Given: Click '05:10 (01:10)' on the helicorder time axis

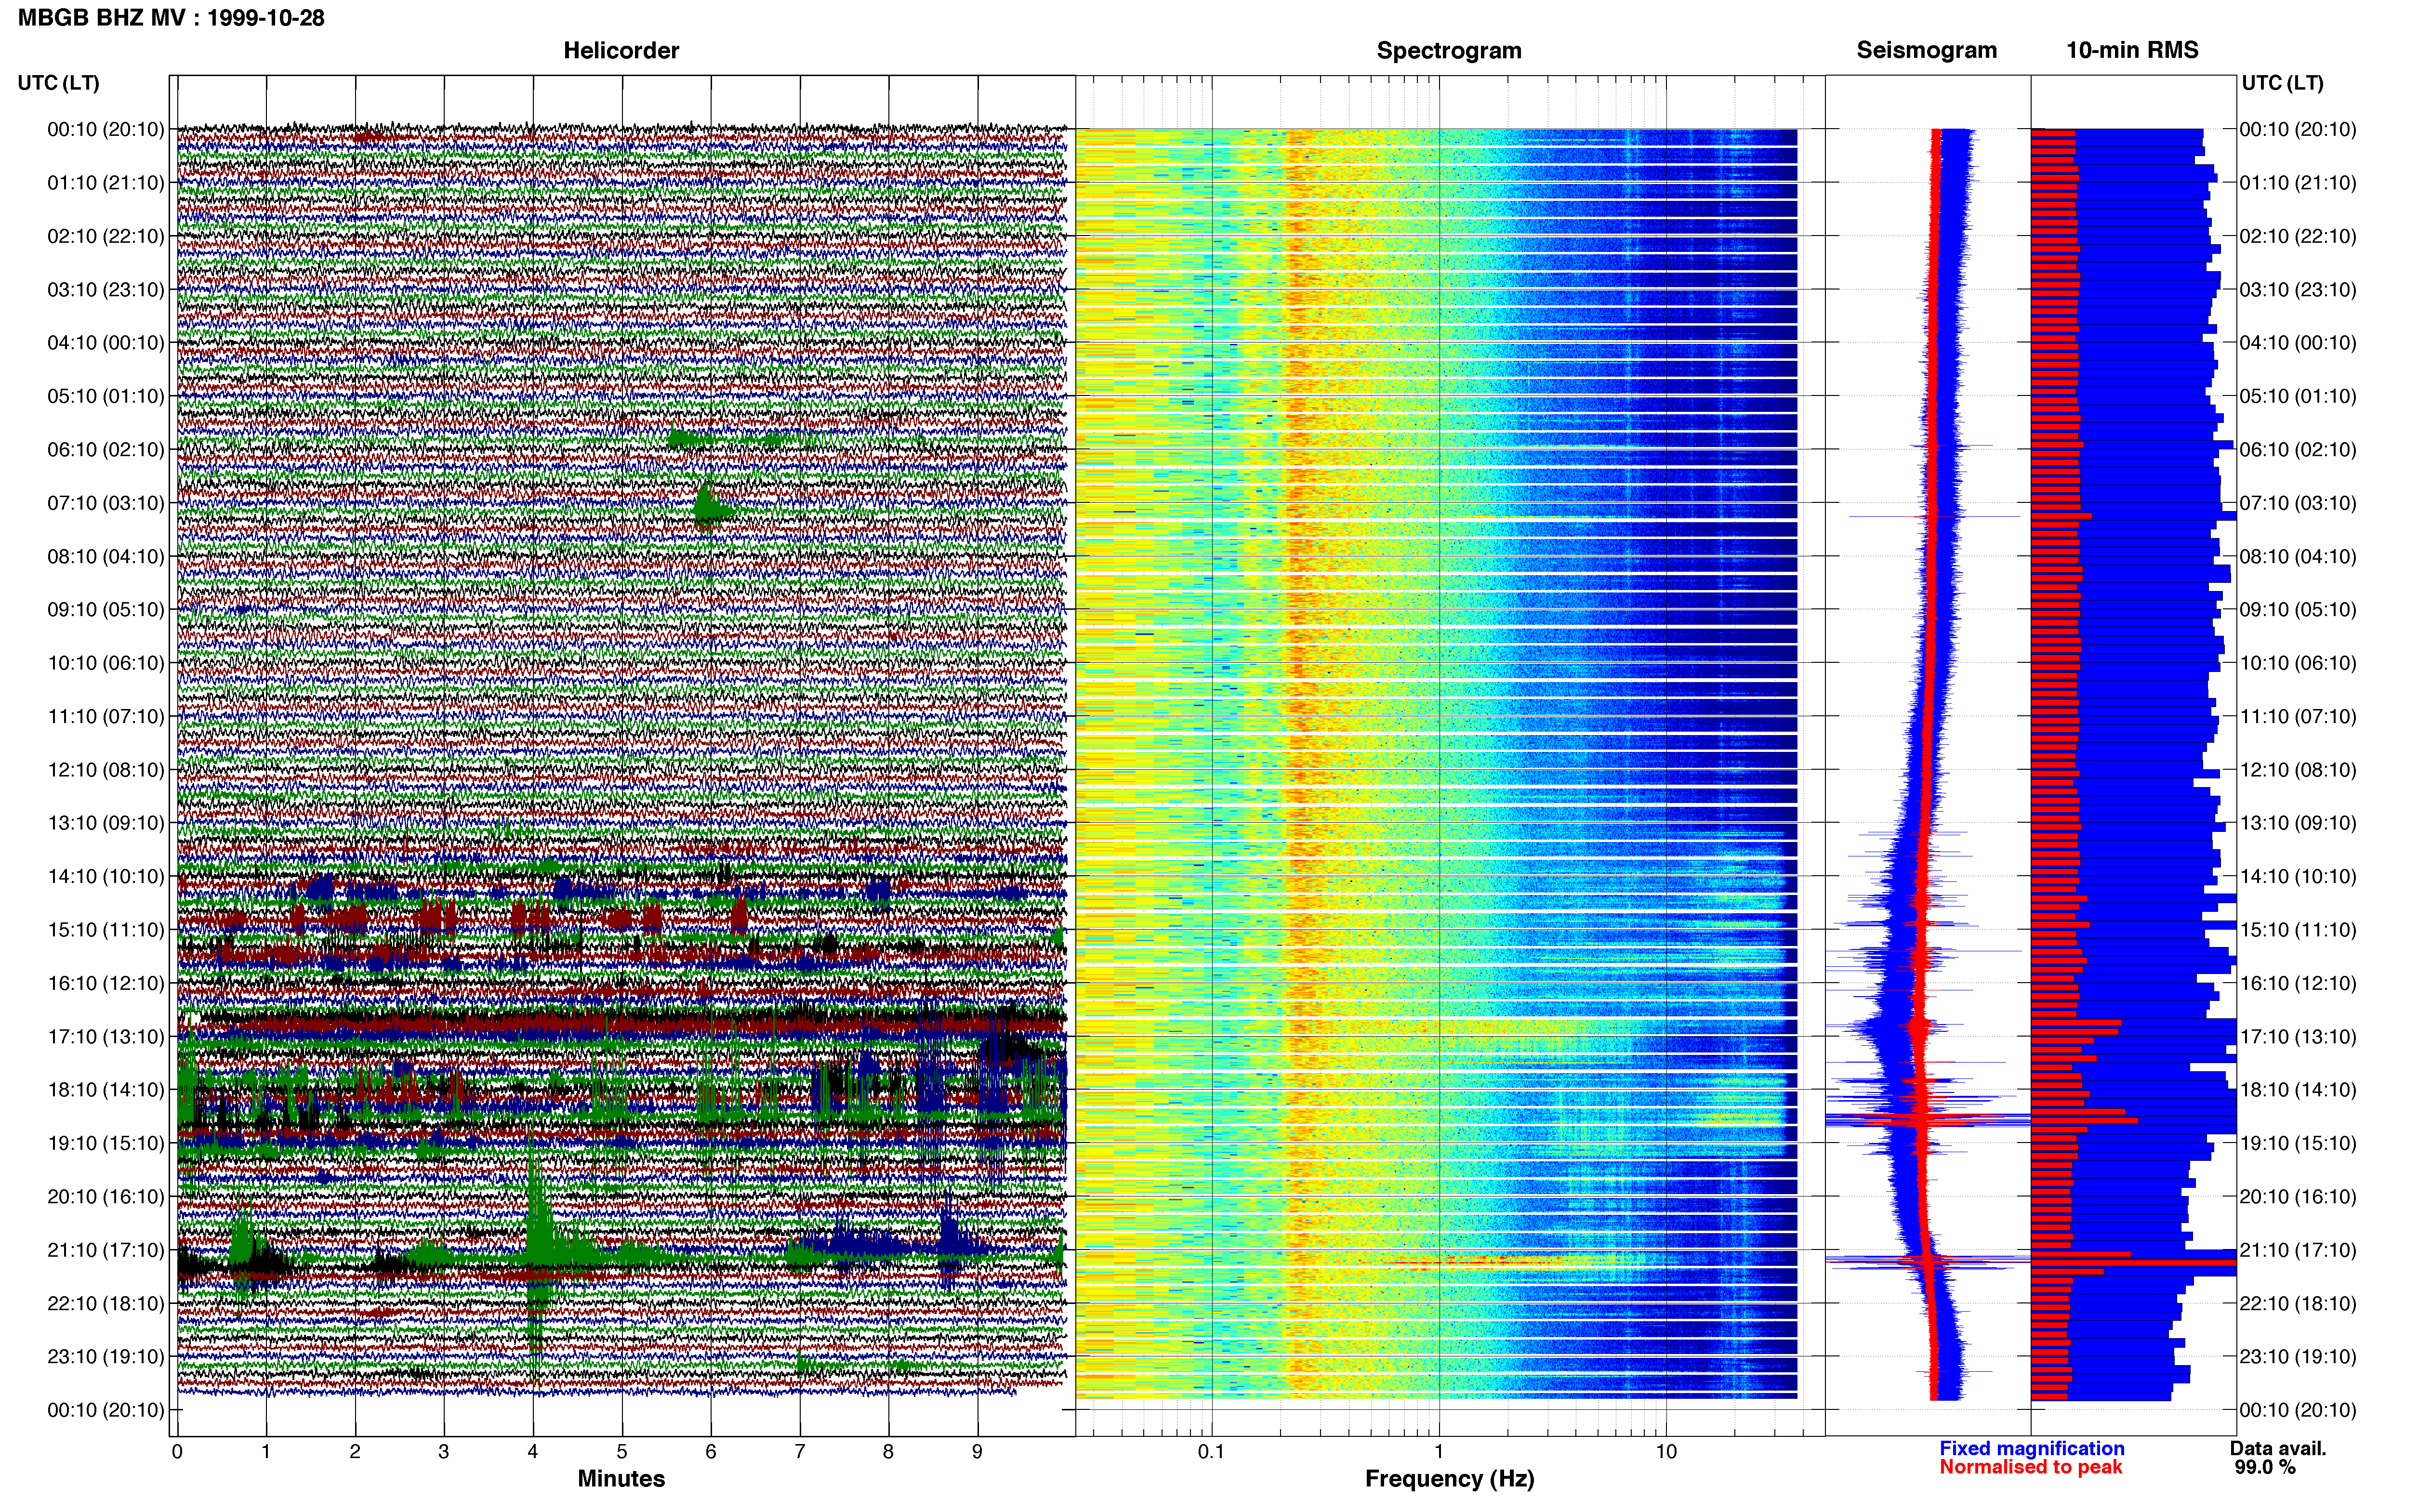Looking at the screenshot, I should coord(106,396).
